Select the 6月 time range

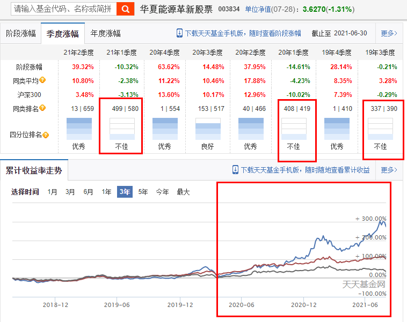coord(88,192)
